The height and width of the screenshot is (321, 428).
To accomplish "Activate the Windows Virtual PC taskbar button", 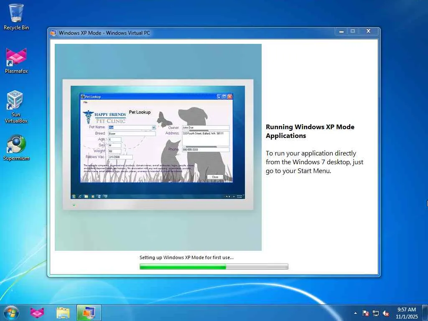I will [89, 313].
